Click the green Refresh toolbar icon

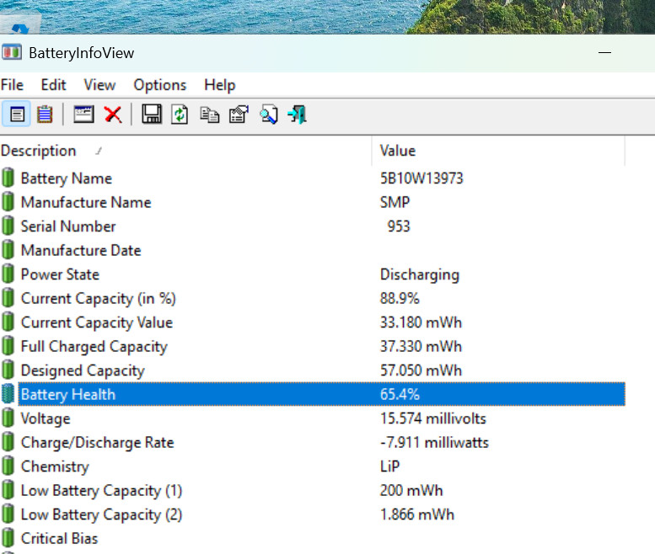180,115
